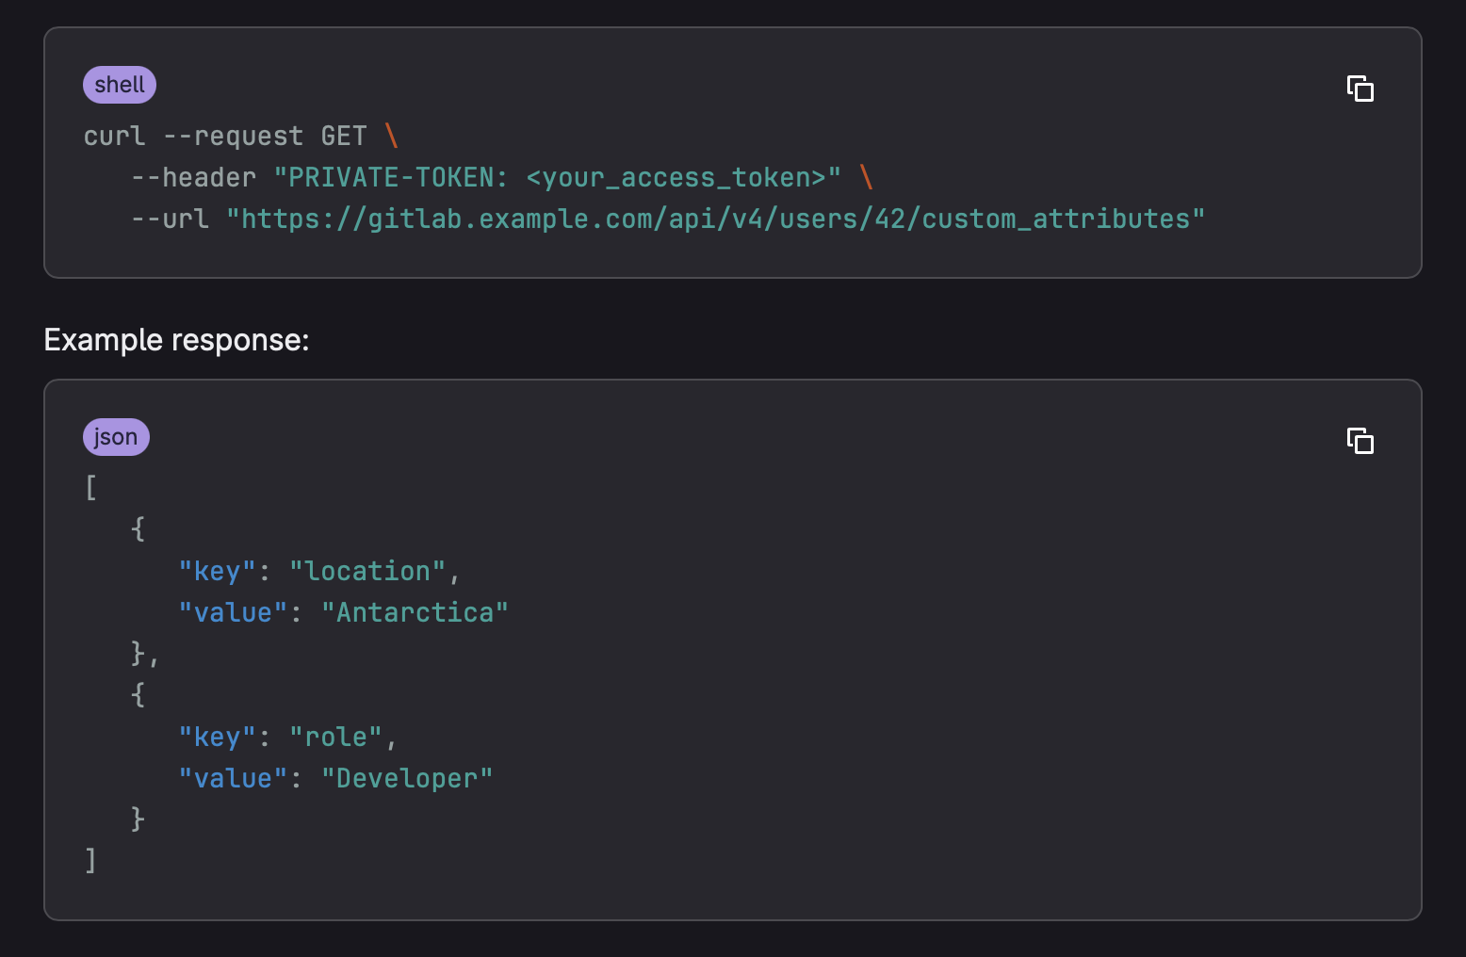The height and width of the screenshot is (957, 1466).
Task: Click the --header flag text
Action: pos(193,177)
